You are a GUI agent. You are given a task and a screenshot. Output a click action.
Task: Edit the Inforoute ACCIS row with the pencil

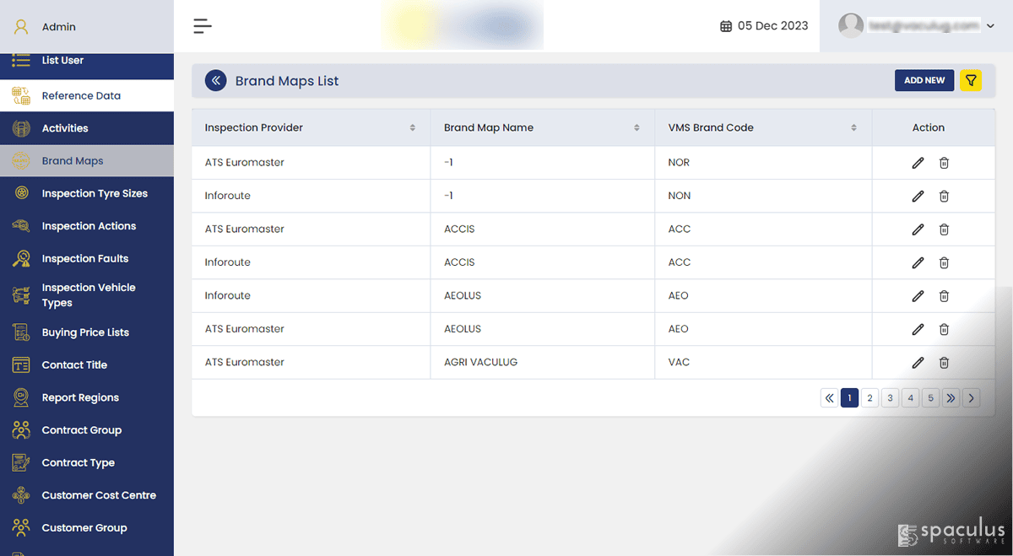click(918, 262)
